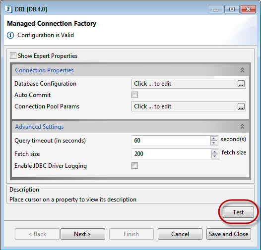The height and width of the screenshot is (250, 261).
Task: Enable JDBC Driver Logging checkbox
Action: pos(134,166)
